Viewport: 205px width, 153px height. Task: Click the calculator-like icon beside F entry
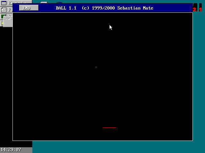click(4, 10)
